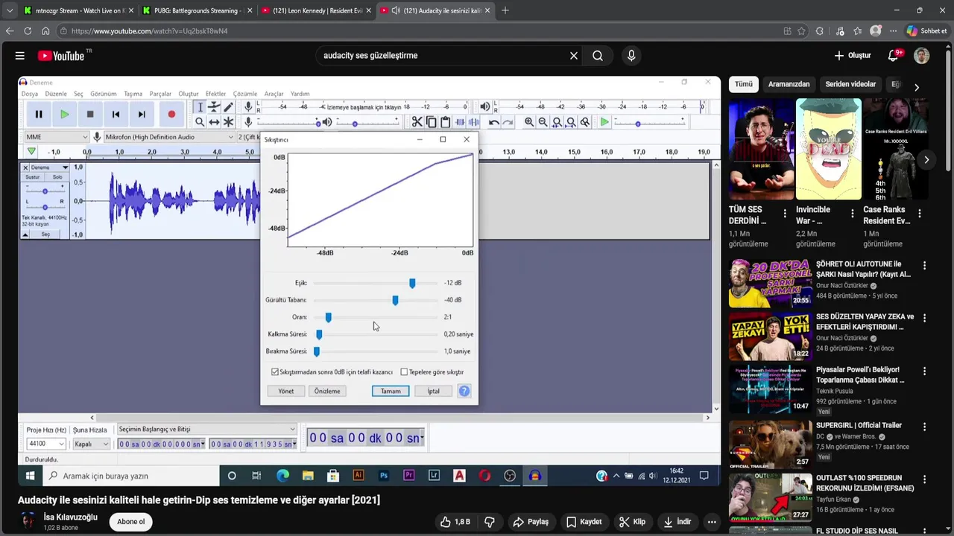
Task: Select the Selection (I-beam) tool
Action: click(x=200, y=107)
